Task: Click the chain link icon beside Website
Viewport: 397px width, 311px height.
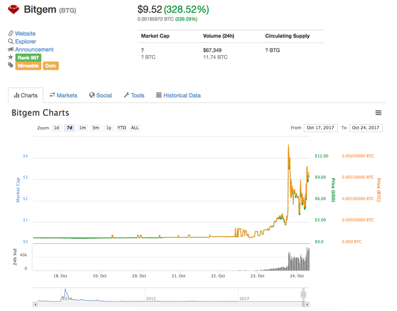Action: pyautogui.click(x=11, y=33)
